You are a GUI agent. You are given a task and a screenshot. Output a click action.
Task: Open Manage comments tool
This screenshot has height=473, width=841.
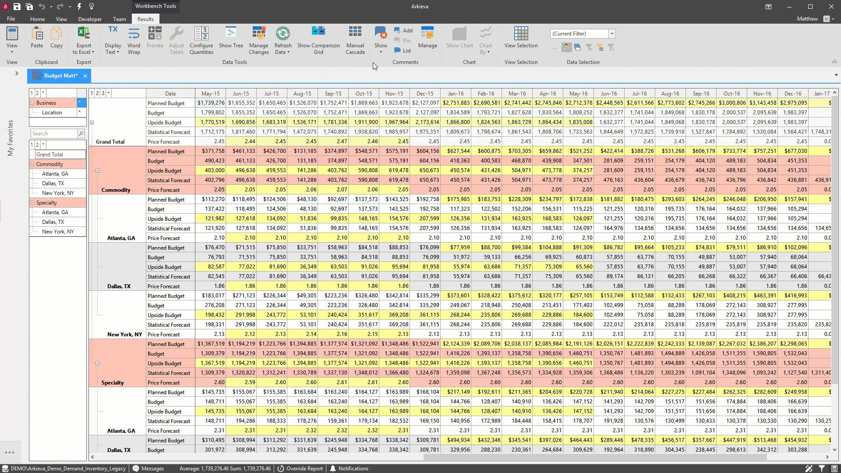click(x=428, y=37)
